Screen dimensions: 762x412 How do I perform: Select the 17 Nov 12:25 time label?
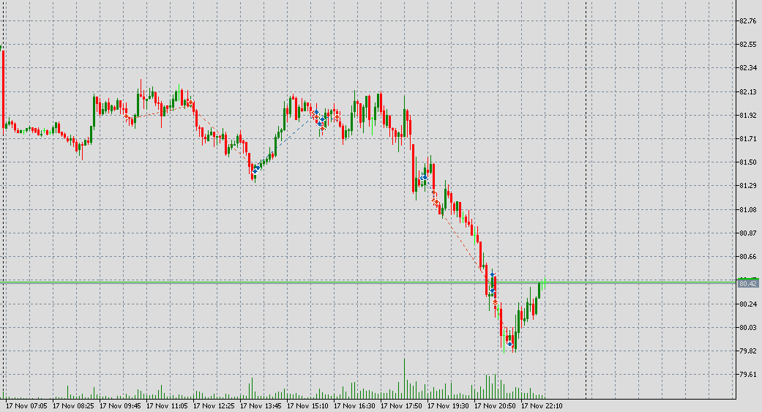click(x=214, y=405)
